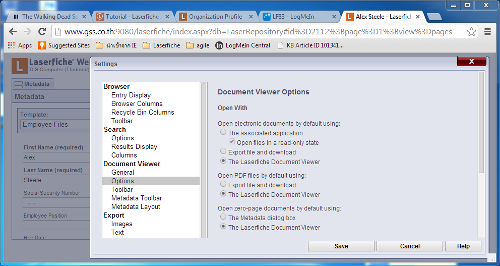
Task: Close the Tutorial - Laserfiche tab
Action: (167, 17)
